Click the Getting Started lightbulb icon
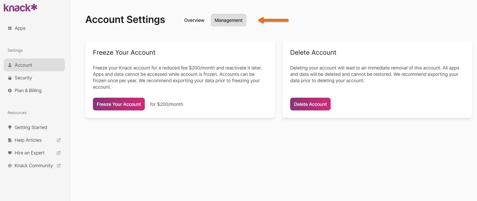Image resolution: width=477 pixels, height=201 pixels. tap(10, 128)
